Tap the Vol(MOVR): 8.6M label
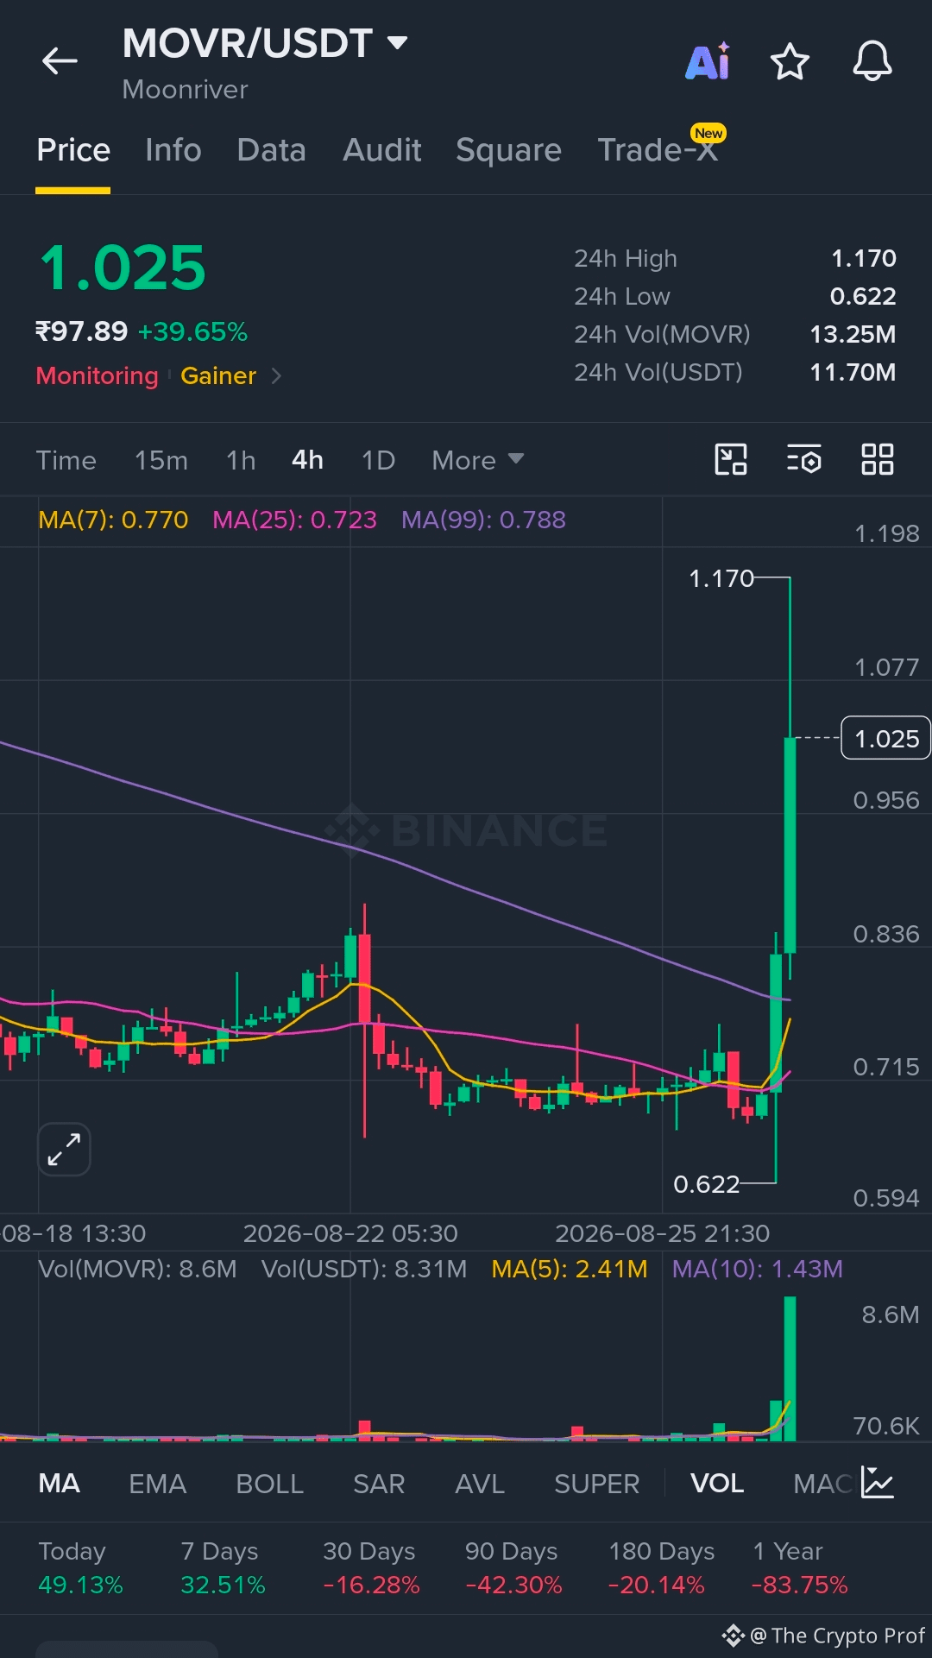The width and height of the screenshot is (932, 1658). tap(137, 1269)
